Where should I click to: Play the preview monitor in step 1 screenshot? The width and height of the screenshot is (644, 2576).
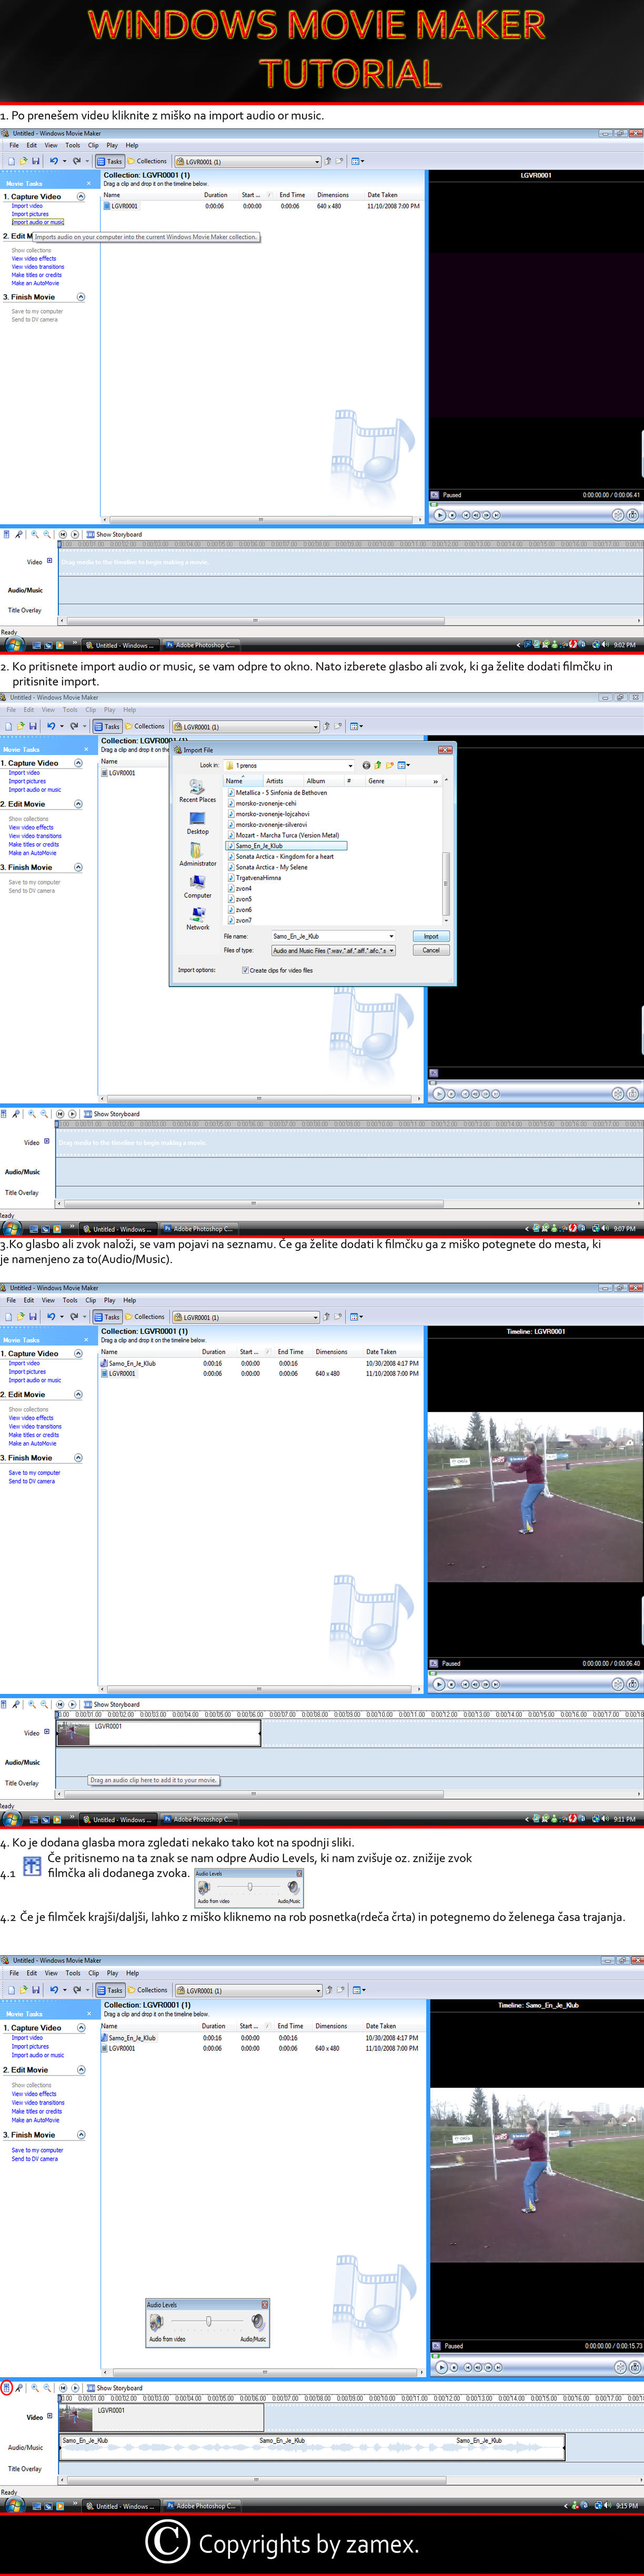coord(440,516)
